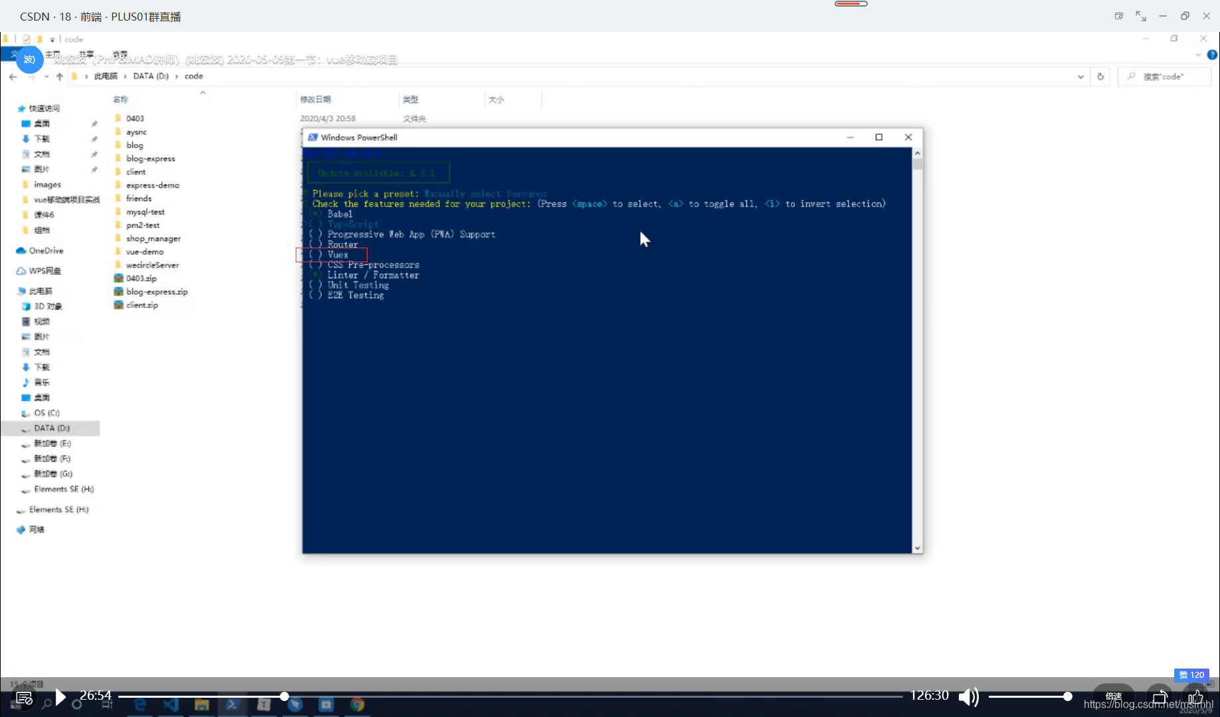This screenshot has width=1220, height=717.
Task: Select DATA (D:) drive in navigation pane
Action: tap(51, 428)
